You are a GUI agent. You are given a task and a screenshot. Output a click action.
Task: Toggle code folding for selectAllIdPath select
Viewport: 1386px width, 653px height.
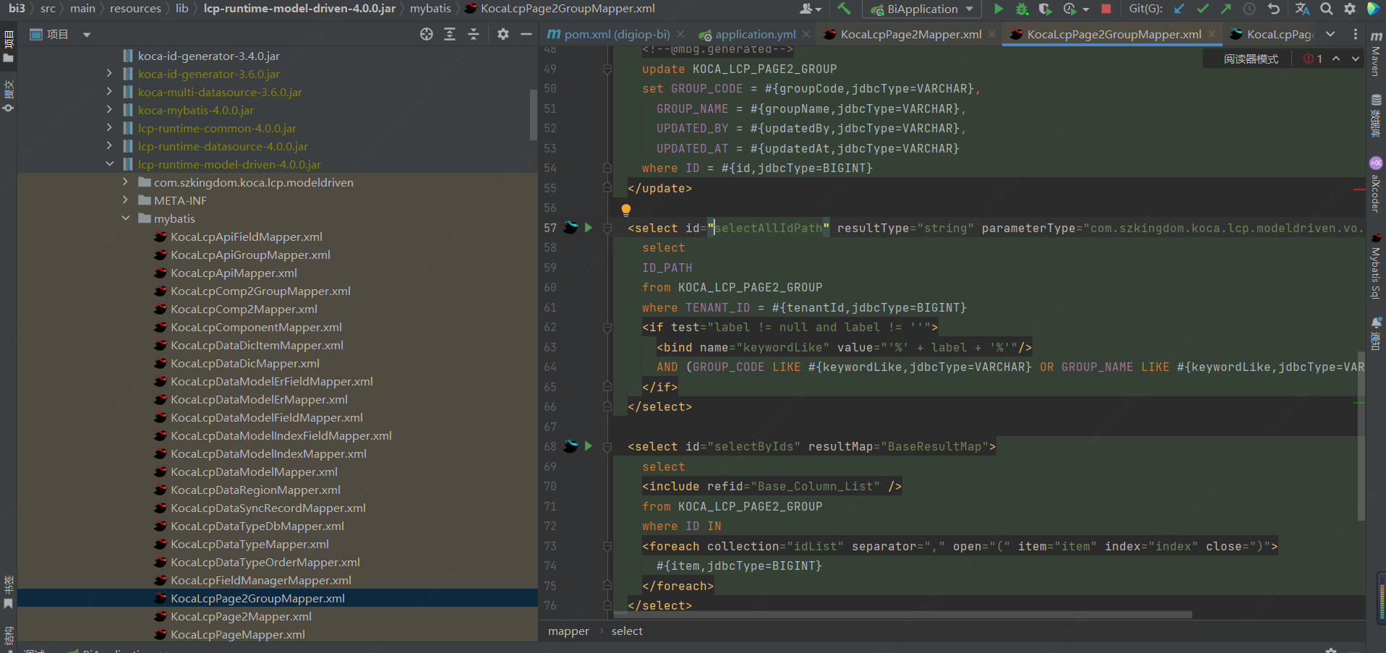coord(607,228)
